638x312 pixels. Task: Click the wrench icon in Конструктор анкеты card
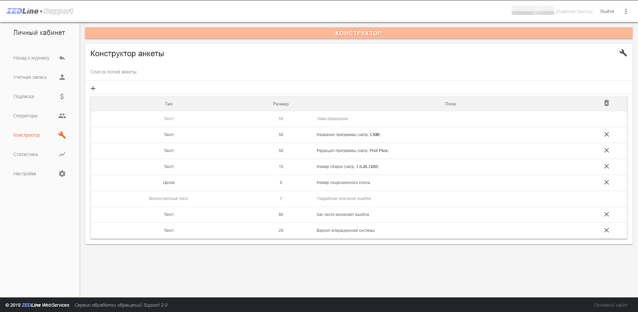pos(623,53)
